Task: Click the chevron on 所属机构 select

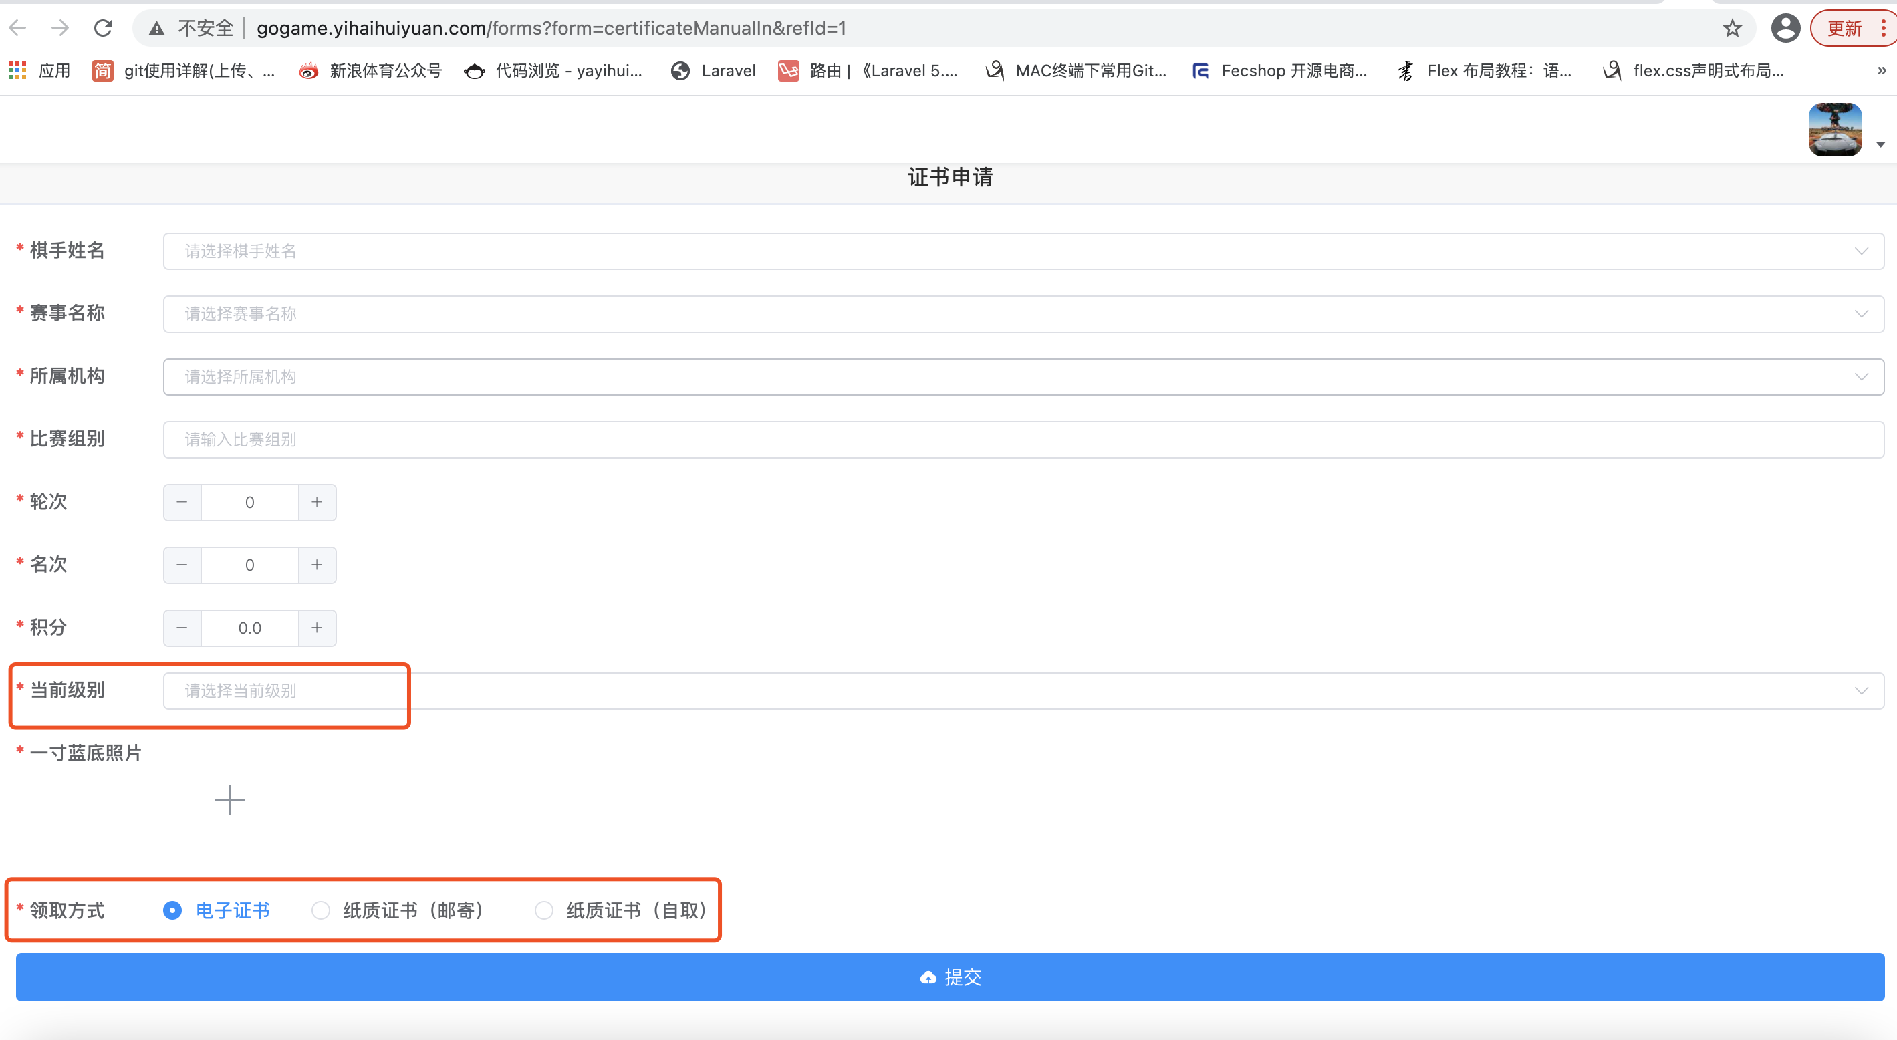Action: pyautogui.click(x=1861, y=377)
